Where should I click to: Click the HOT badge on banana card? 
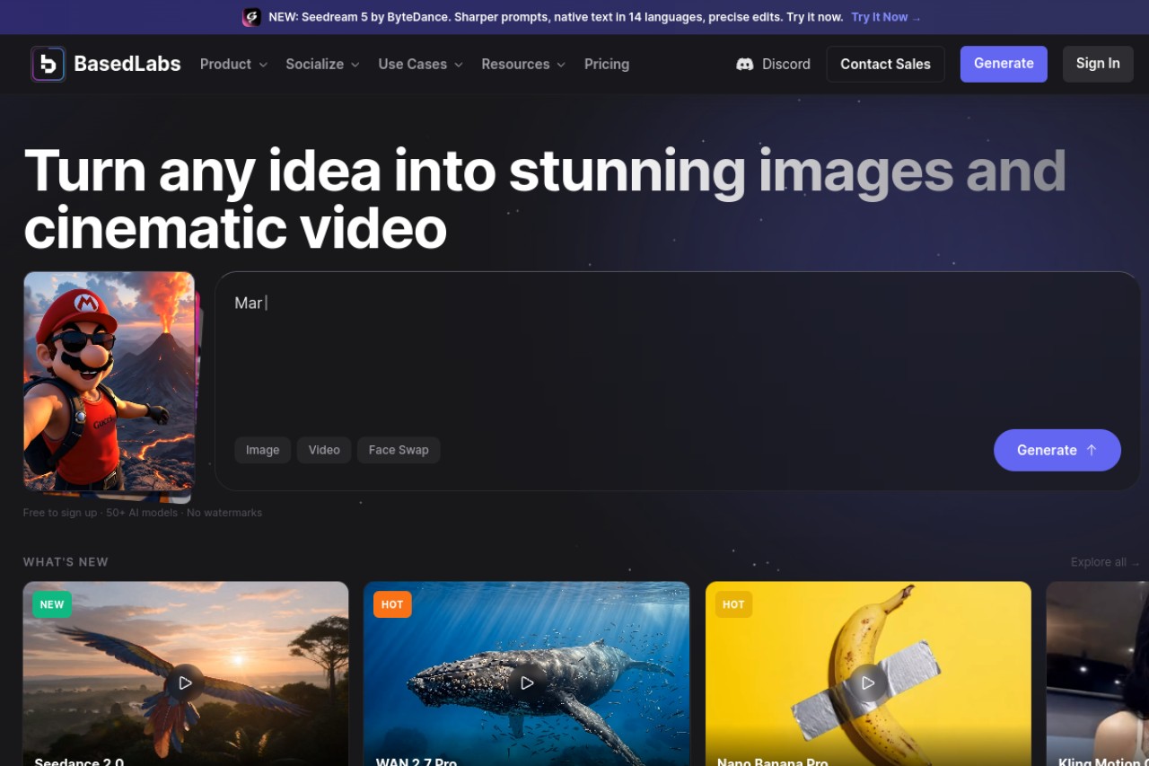pyautogui.click(x=733, y=604)
